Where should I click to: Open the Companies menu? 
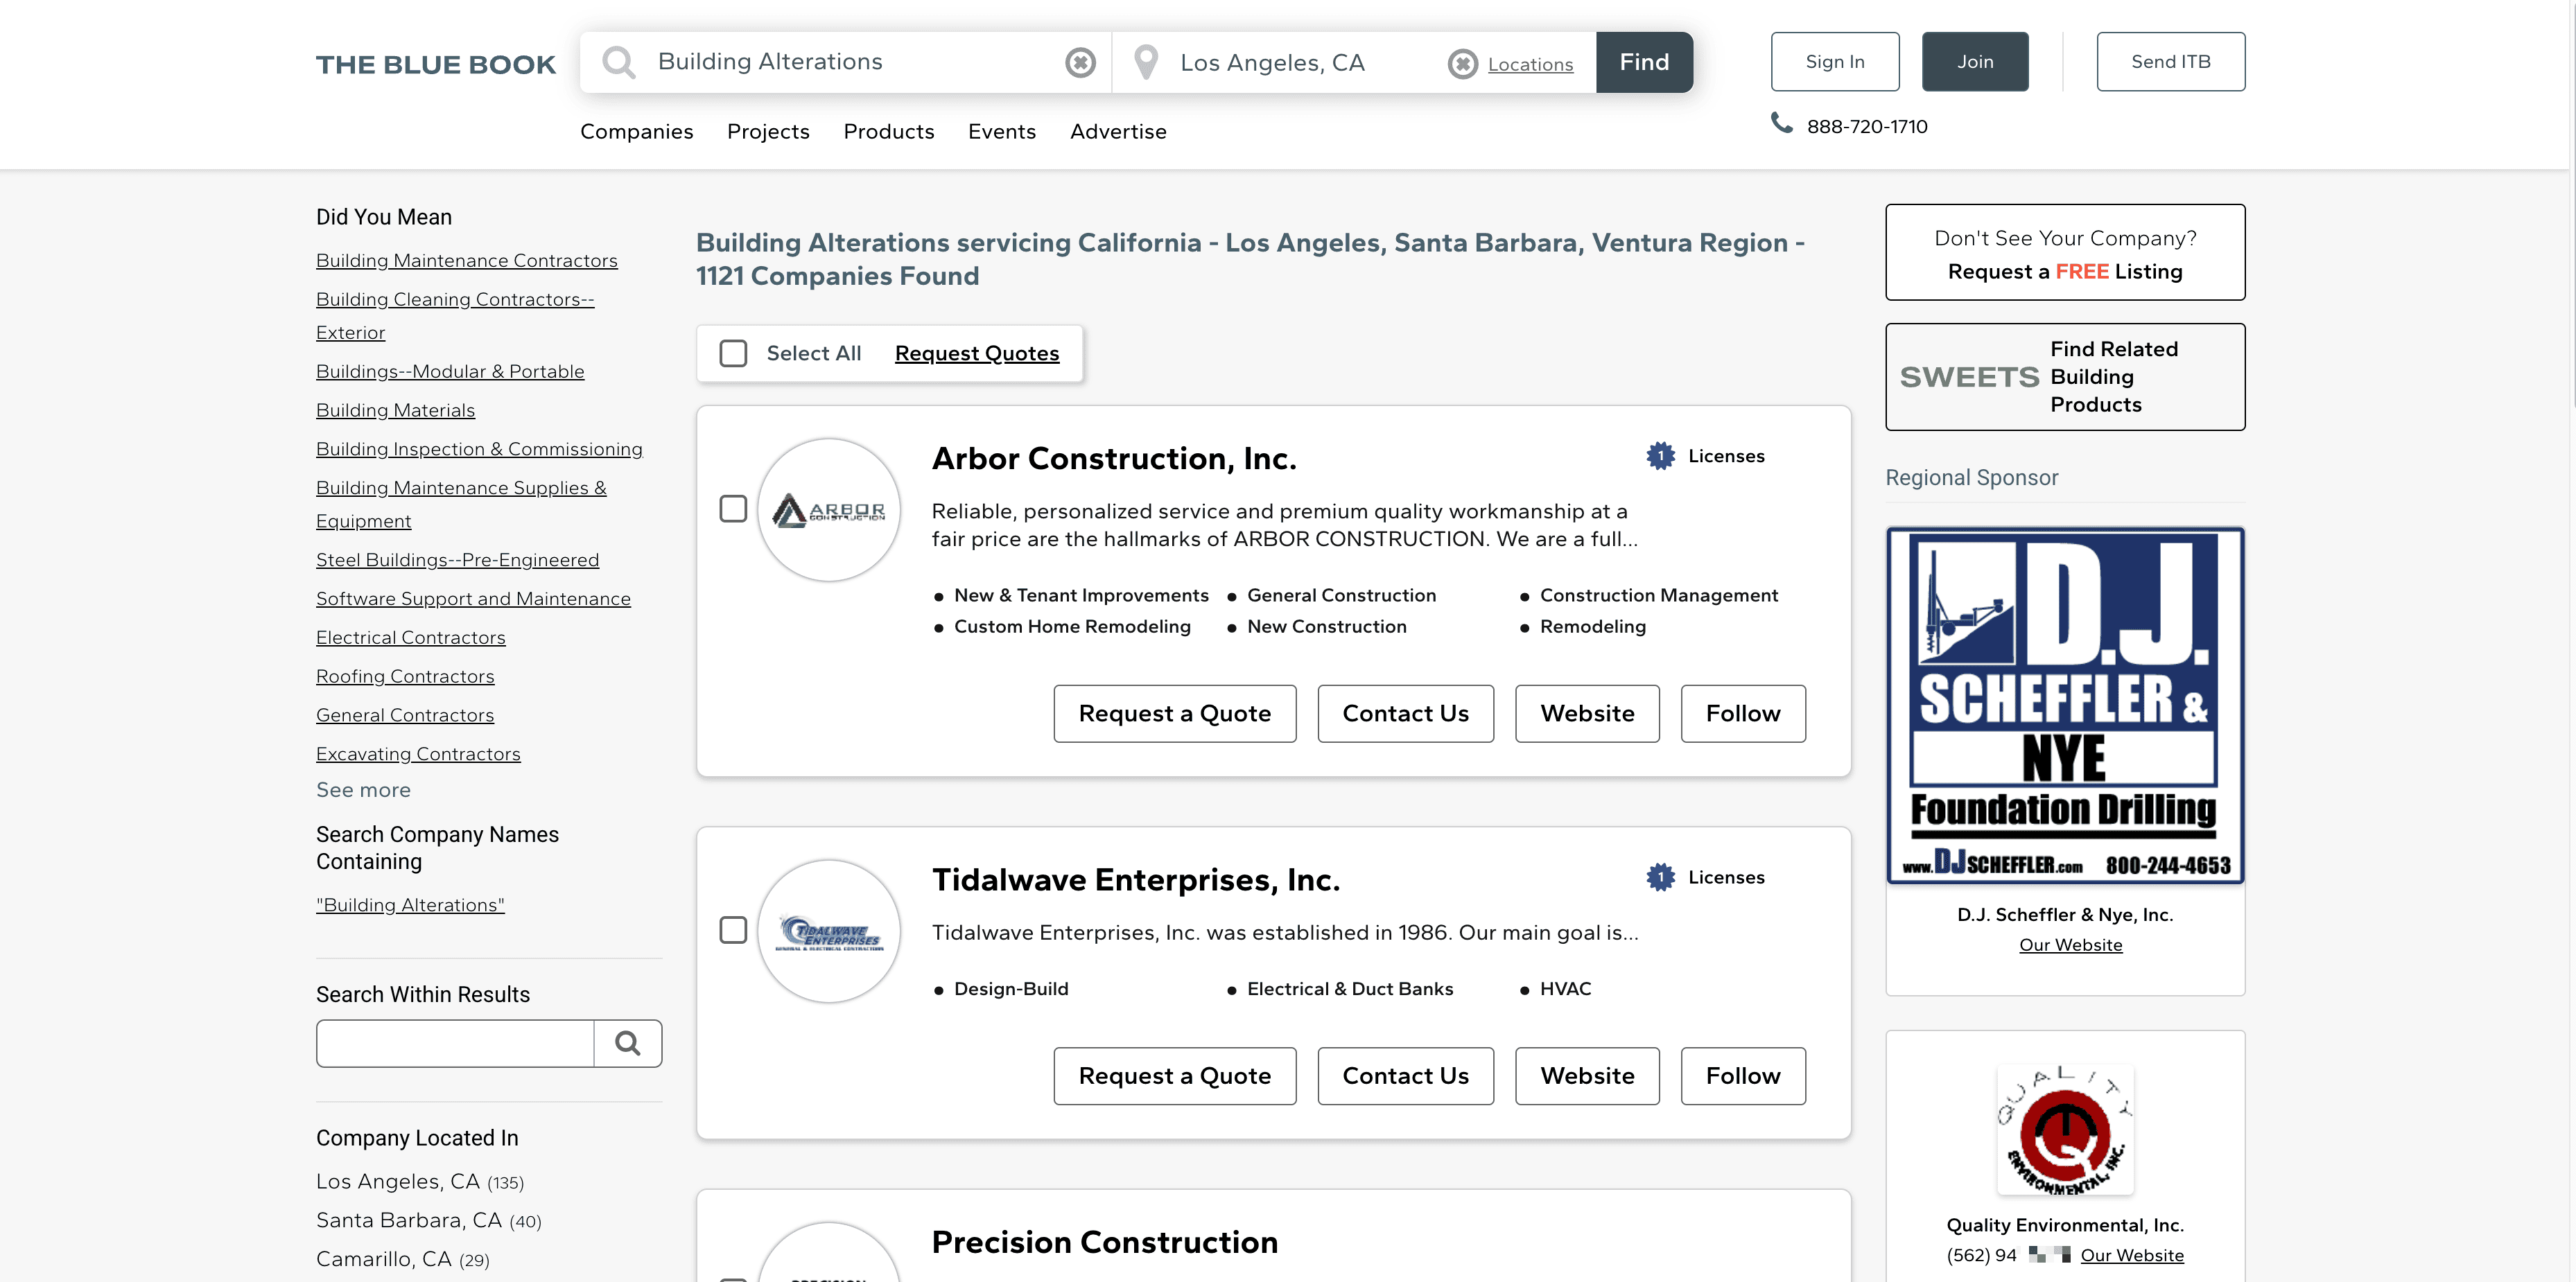(x=636, y=132)
